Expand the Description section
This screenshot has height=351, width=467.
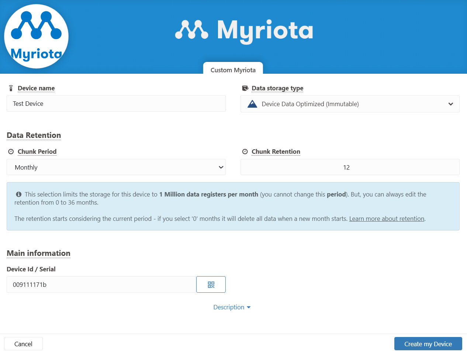click(x=232, y=307)
